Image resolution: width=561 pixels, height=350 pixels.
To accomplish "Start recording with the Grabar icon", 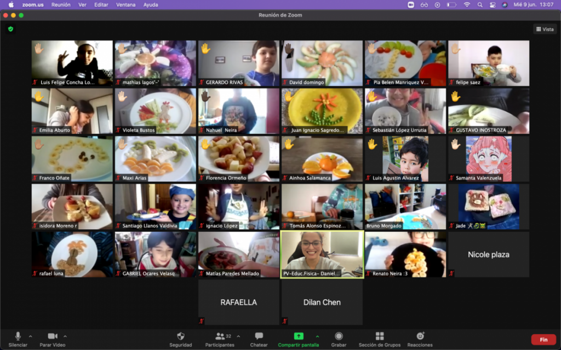I will point(339,336).
